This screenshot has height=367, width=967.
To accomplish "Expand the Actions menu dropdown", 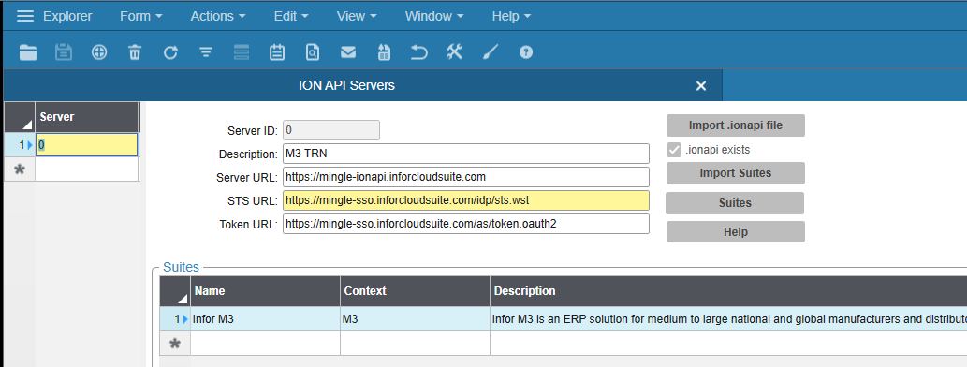I will pyautogui.click(x=218, y=16).
